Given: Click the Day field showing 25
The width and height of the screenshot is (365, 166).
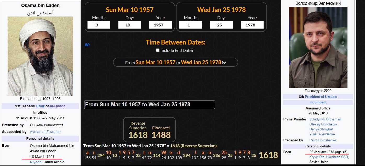Looking at the screenshot, I should pyautogui.click(x=221, y=25).
